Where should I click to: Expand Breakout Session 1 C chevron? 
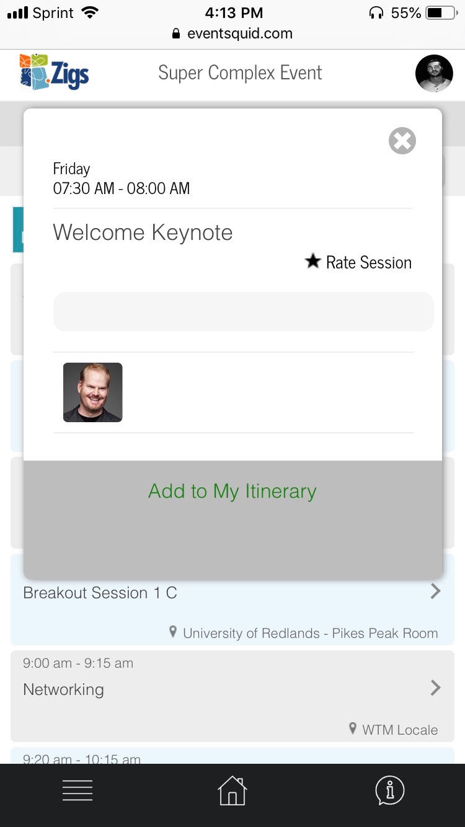436,592
